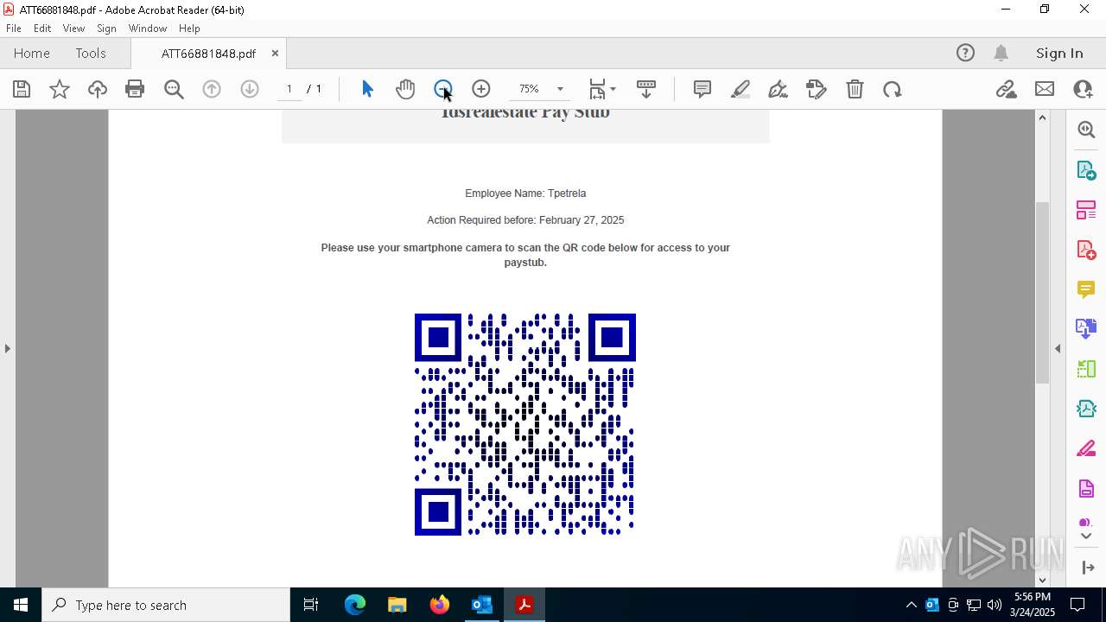
Task: Open Fill & Sign tool in right pane
Action: click(1086, 448)
